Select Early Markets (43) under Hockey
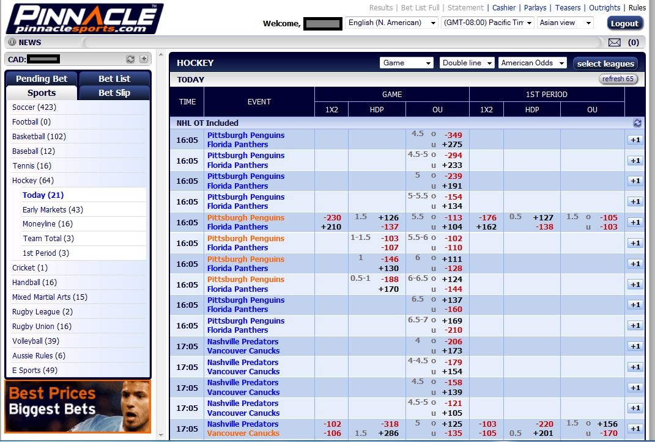 53,209
